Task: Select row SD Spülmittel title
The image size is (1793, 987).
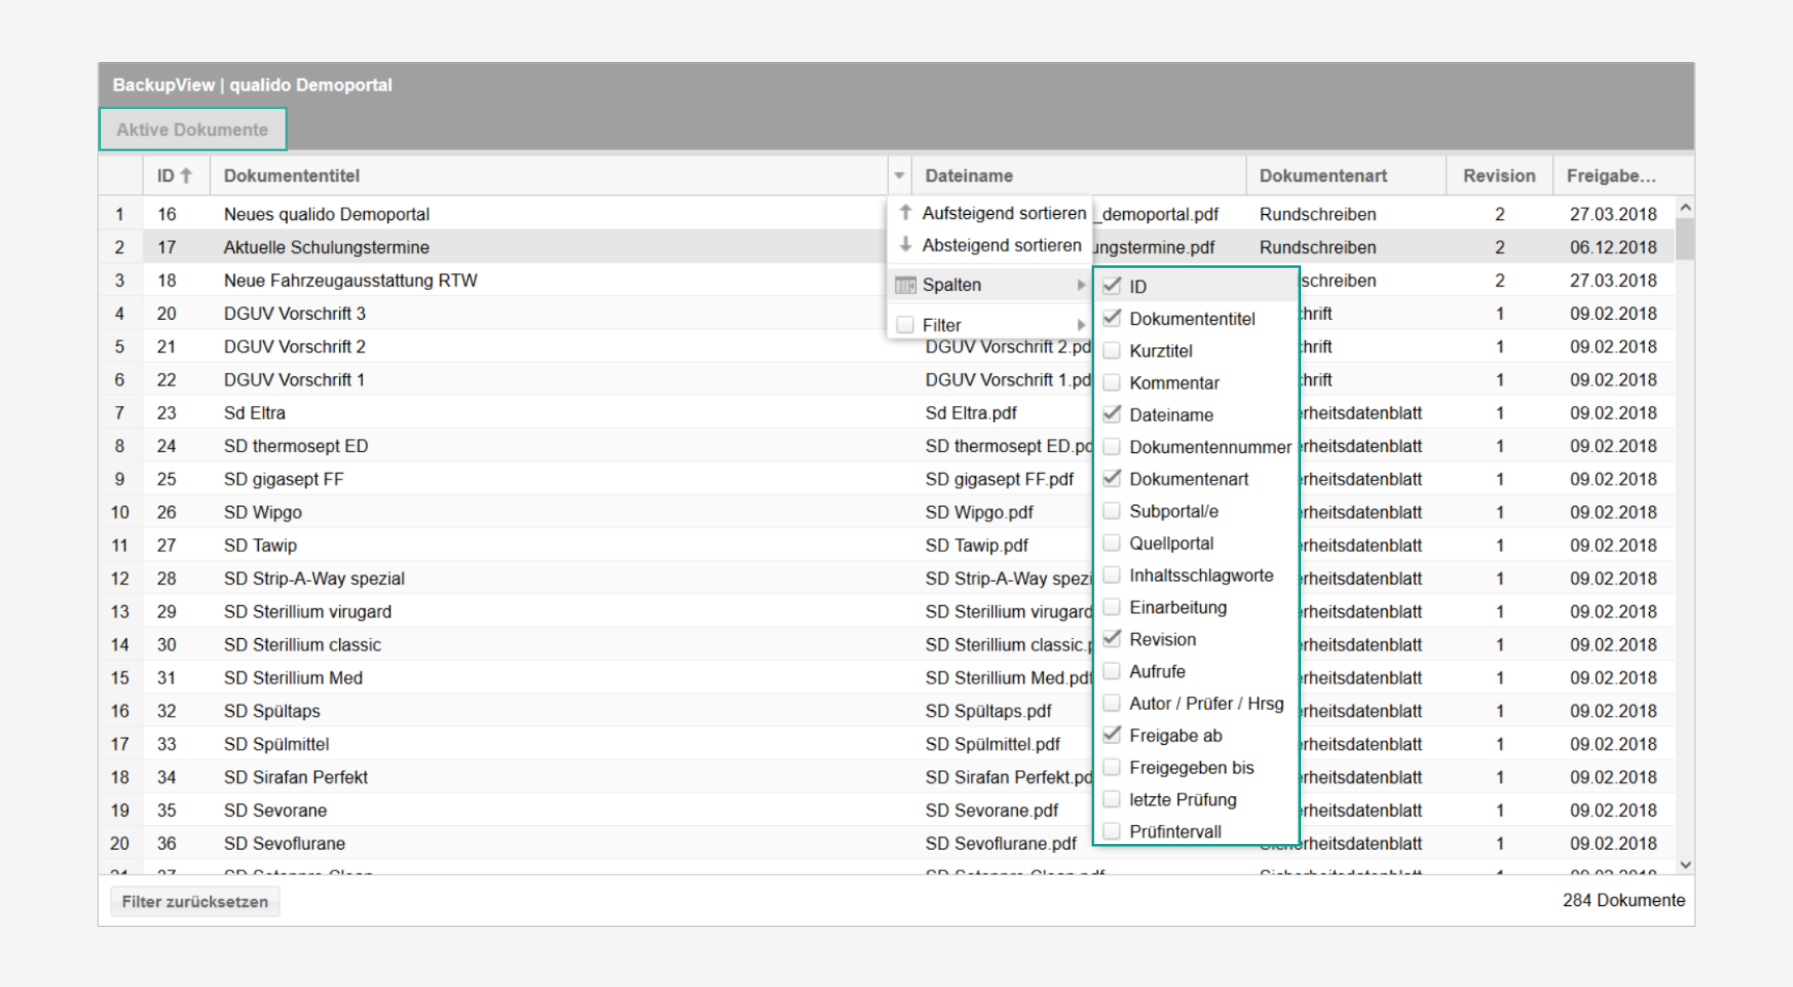Action: [x=276, y=743]
